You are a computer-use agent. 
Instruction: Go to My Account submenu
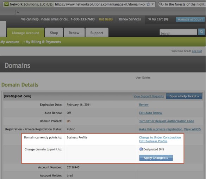click(10, 42)
